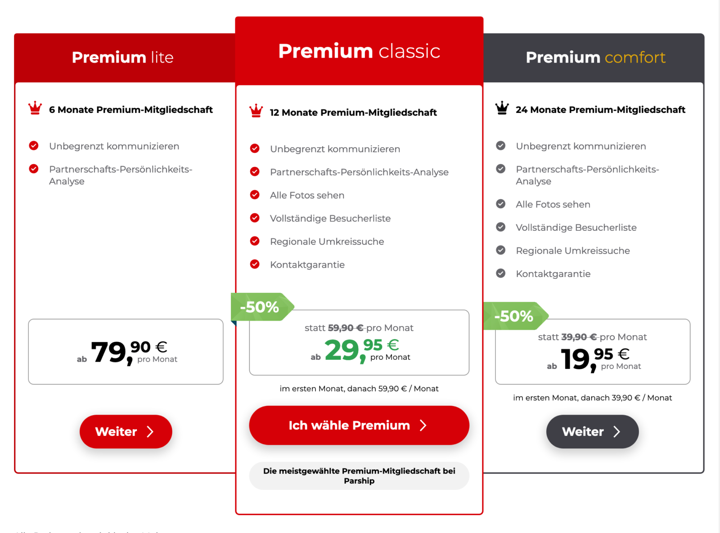720x533 pixels.
Task: Click the gray checkmark next to Vollständige Besucherliste
Action: point(500,227)
